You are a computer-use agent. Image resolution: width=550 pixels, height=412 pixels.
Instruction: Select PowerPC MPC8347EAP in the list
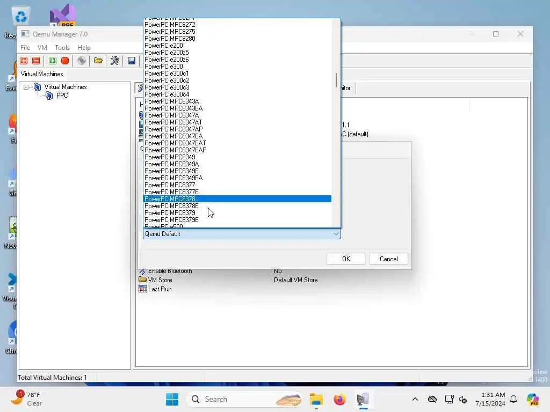tap(237, 150)
